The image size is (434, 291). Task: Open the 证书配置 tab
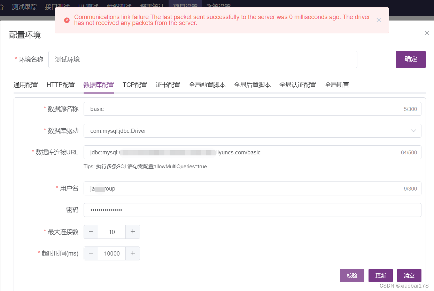[168, 85]
